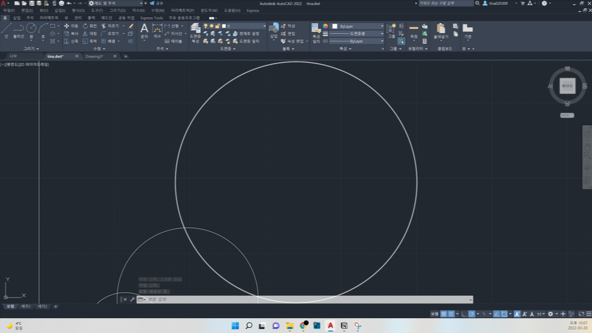Click the Group (그룹) icon

click(392, 31)
